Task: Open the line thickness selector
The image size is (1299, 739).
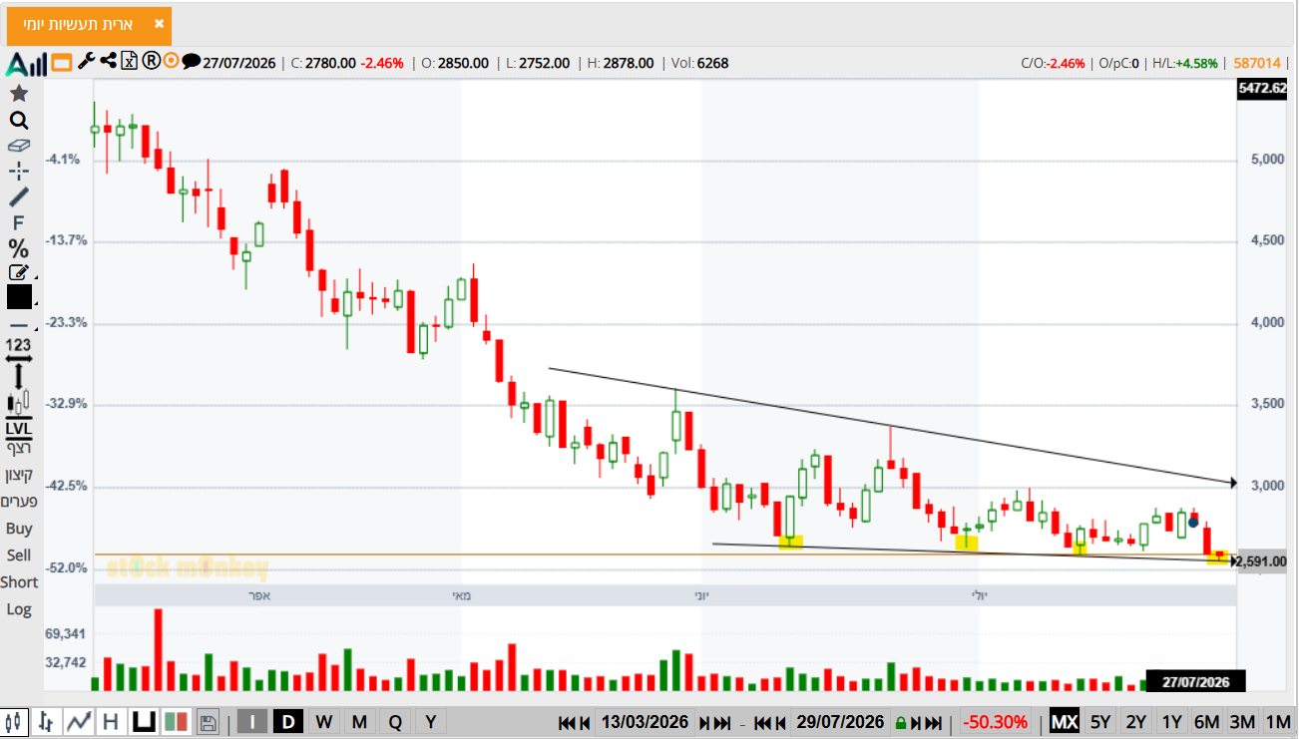Action: (19, 325)
